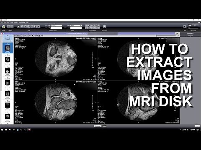The height and width of the screenshot is (150, 201).
Task: Go to the next study arrow
Action: click(12, 27)
